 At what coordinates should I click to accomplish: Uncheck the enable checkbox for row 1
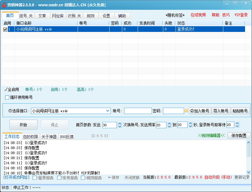coord(5,29)
